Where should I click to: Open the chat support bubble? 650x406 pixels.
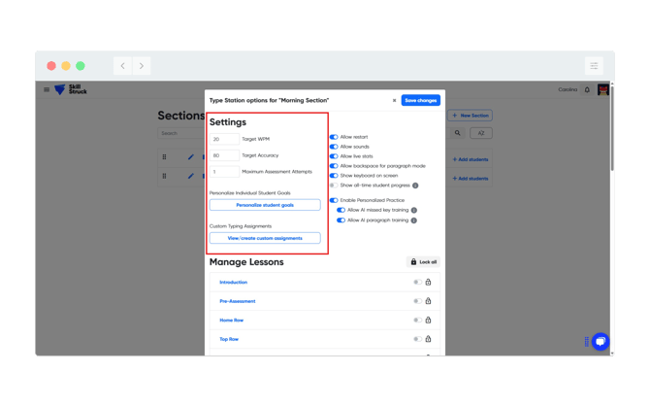click(x=601, y=342)
